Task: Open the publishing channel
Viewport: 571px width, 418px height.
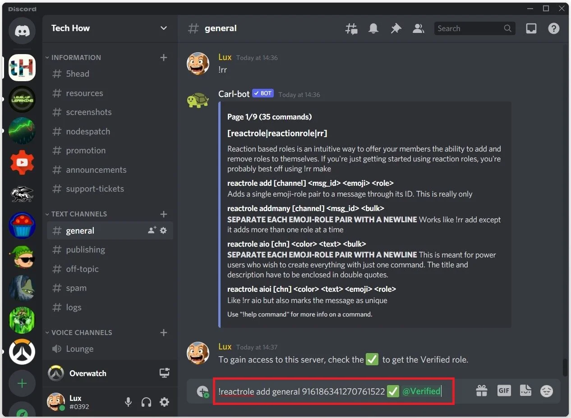Action: point(110,250)
